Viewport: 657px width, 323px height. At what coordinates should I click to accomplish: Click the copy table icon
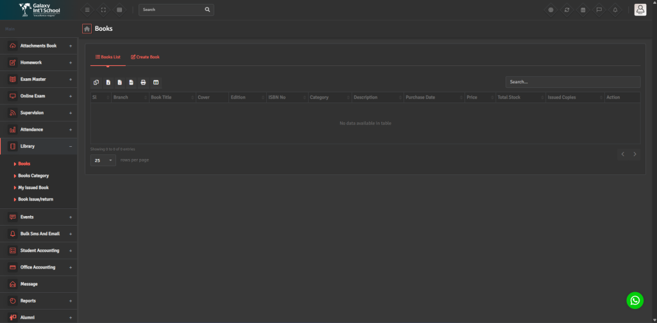pos(96,83)
